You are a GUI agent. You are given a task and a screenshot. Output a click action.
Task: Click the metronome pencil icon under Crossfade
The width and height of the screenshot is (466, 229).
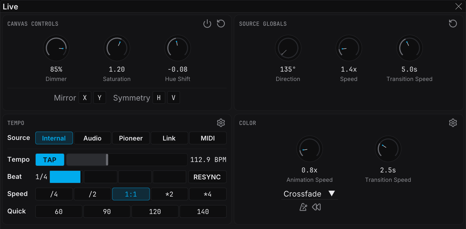(303, 207)
